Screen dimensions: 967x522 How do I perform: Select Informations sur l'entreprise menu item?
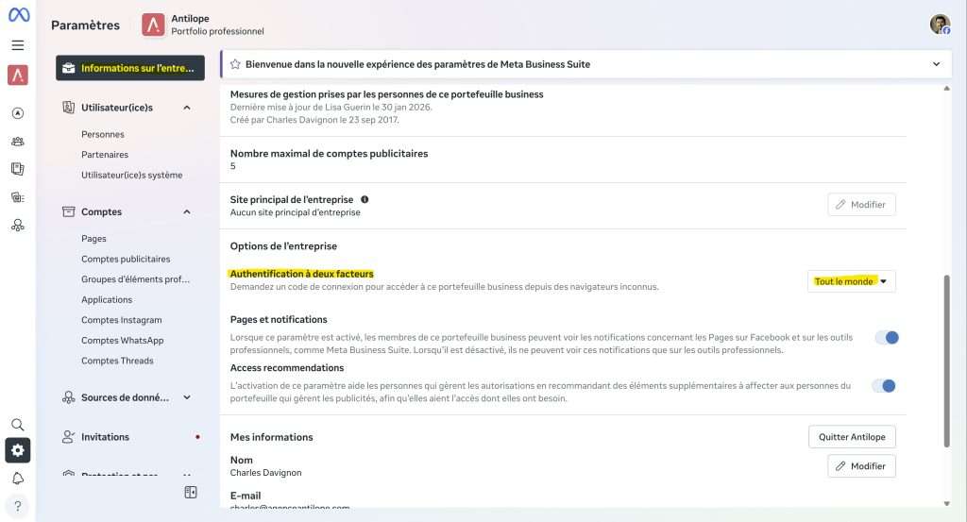coord(130,68)
